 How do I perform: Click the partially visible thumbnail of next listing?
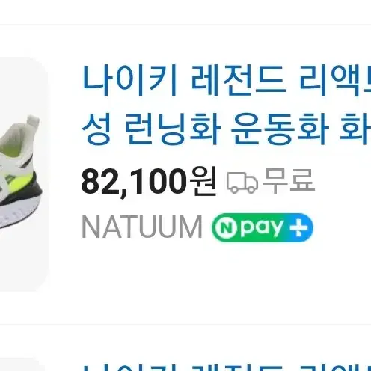[x=22, y=365]
